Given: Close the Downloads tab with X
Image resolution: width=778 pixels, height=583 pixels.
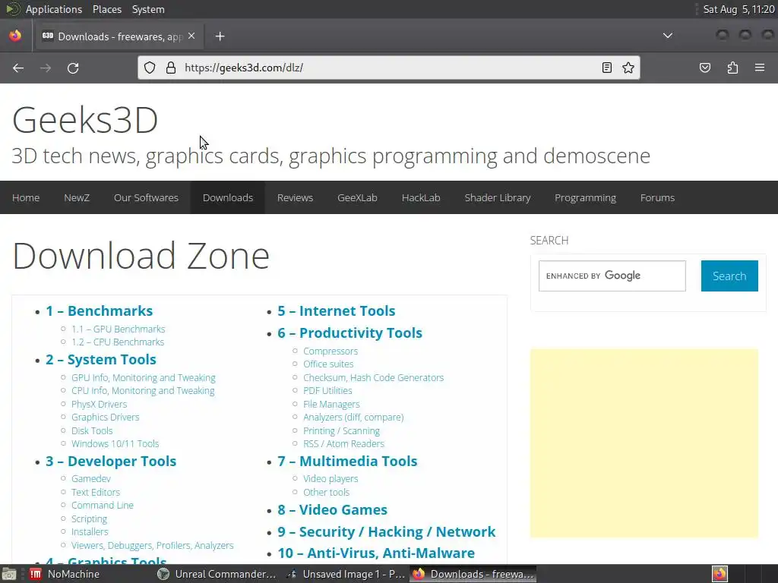Looking at the screenshot, I should [191, 36].
